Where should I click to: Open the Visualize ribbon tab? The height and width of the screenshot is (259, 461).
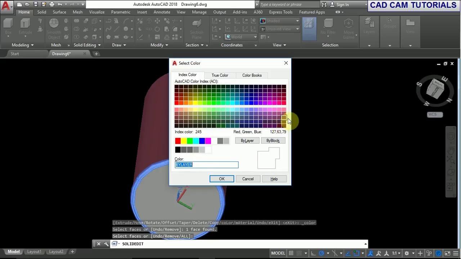[x=97, y=12]
